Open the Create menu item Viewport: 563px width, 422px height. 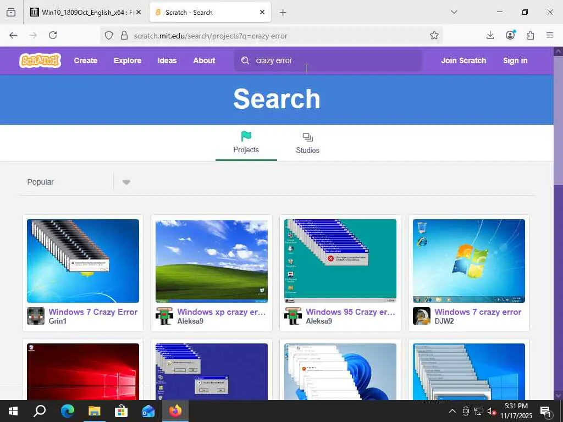coord(85,60)
